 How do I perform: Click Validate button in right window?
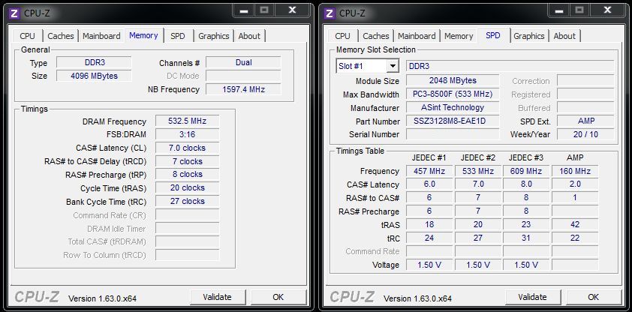[532, 297]
